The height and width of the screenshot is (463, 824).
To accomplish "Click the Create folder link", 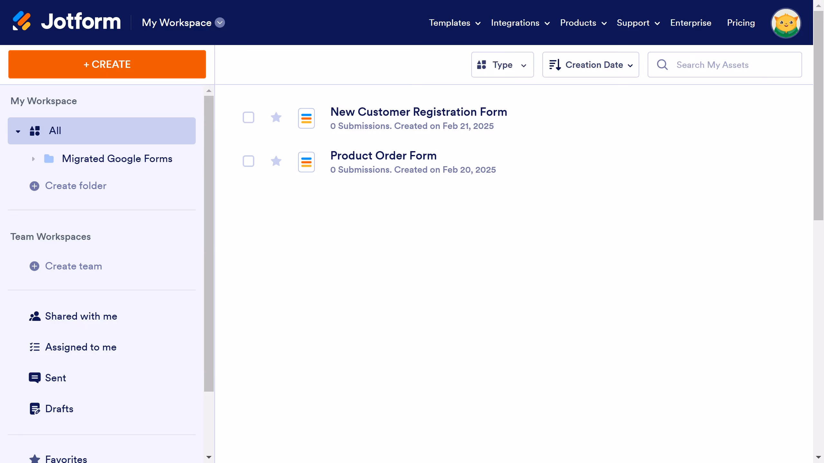I will pos(76,186).
